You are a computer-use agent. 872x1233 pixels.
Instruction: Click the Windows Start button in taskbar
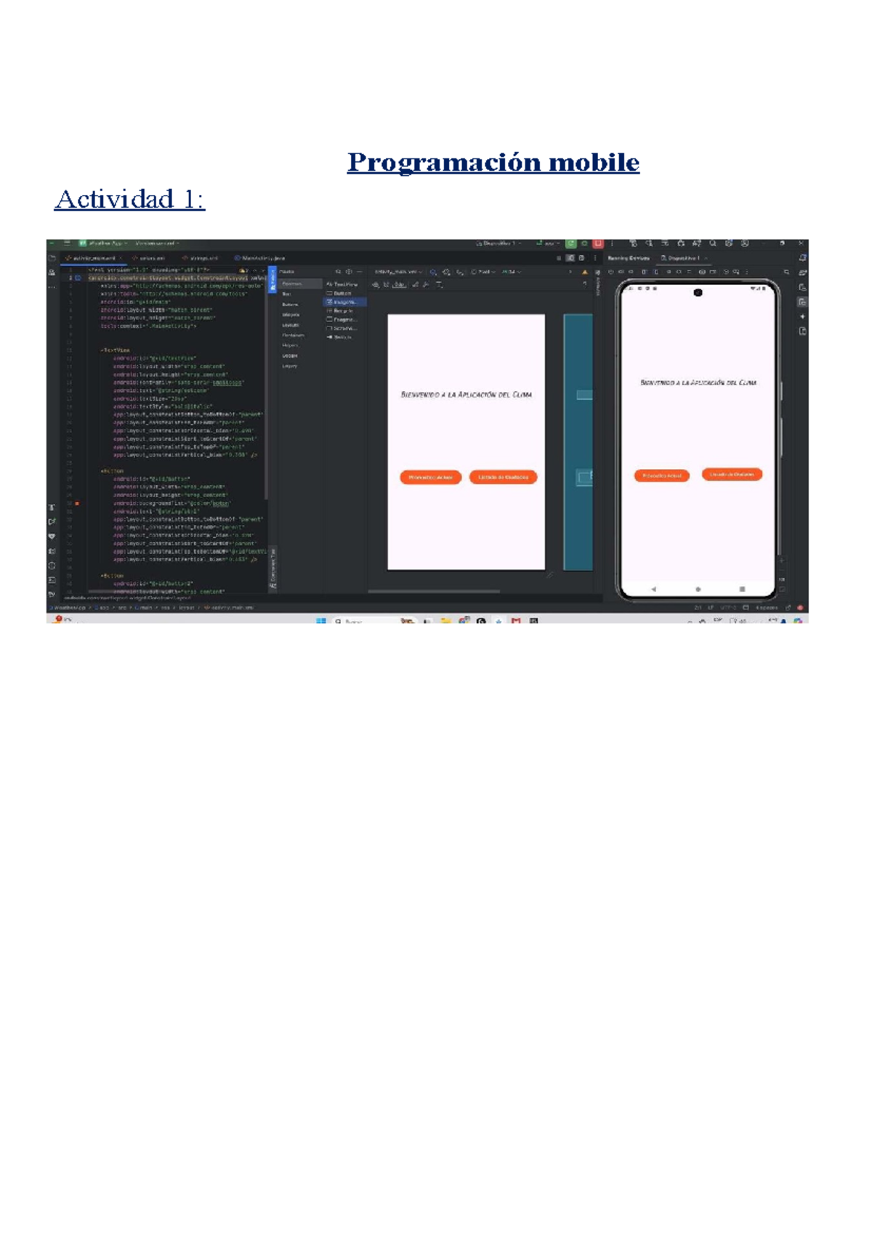(x=320, y=621)
